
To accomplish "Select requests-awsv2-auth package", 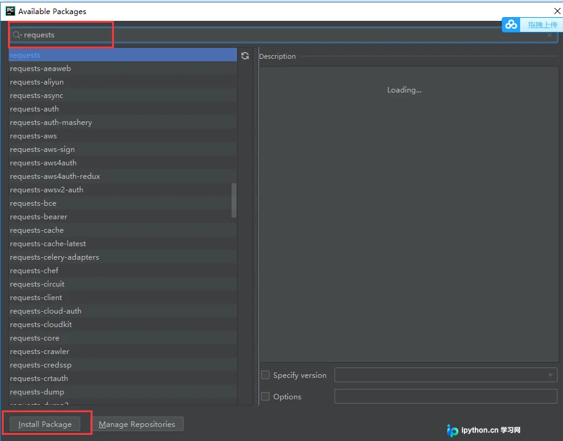I will point(123,190).
